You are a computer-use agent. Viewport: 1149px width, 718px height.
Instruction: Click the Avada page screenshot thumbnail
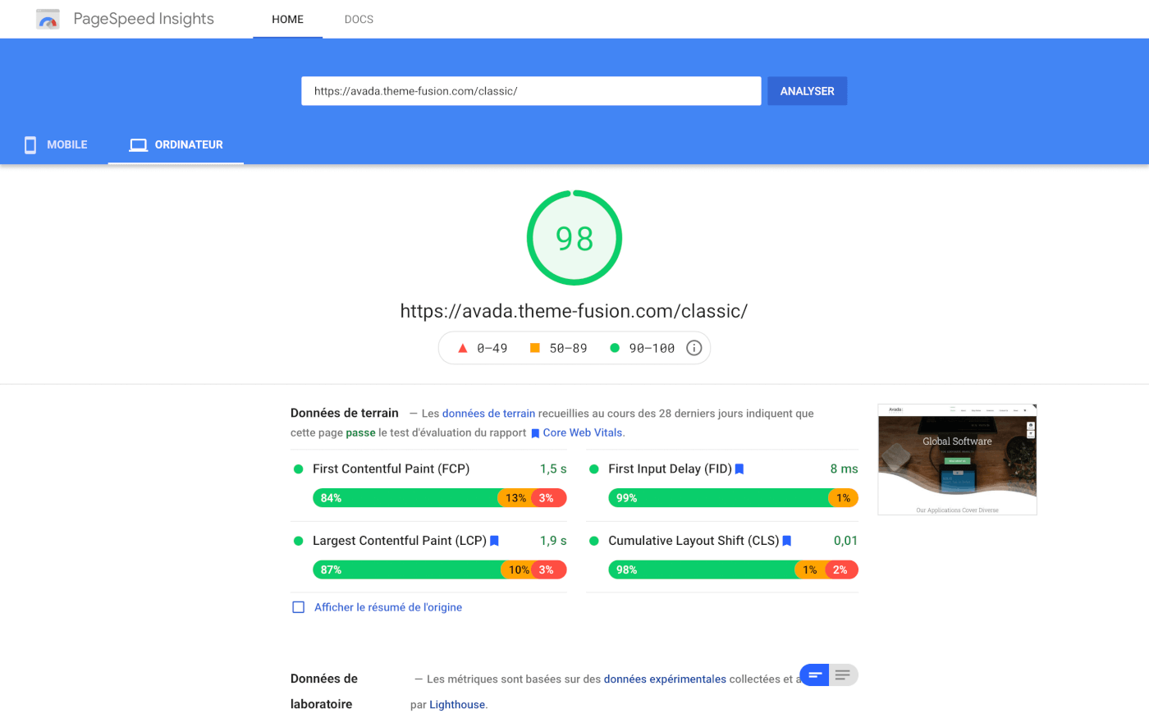(957, 460)
